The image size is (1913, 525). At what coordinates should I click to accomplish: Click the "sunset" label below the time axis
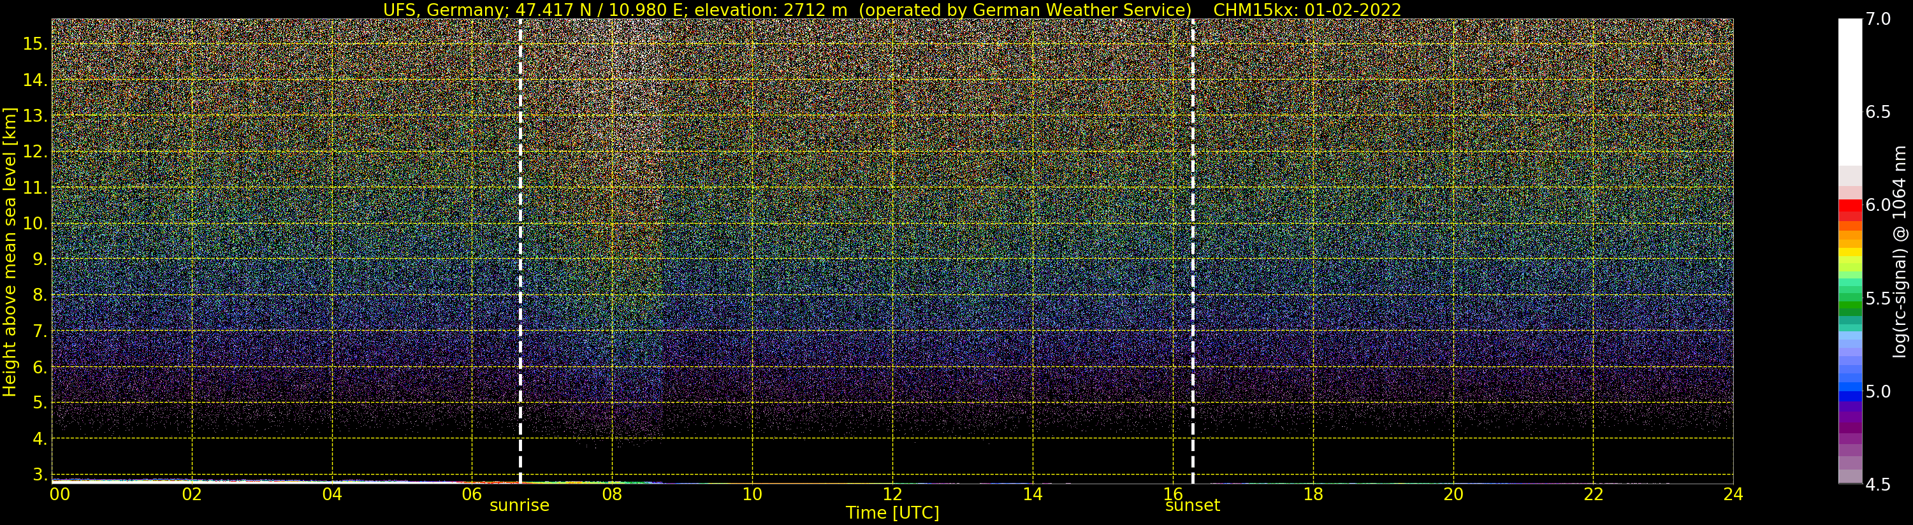pyautogui.click(x=1192, y=505)
